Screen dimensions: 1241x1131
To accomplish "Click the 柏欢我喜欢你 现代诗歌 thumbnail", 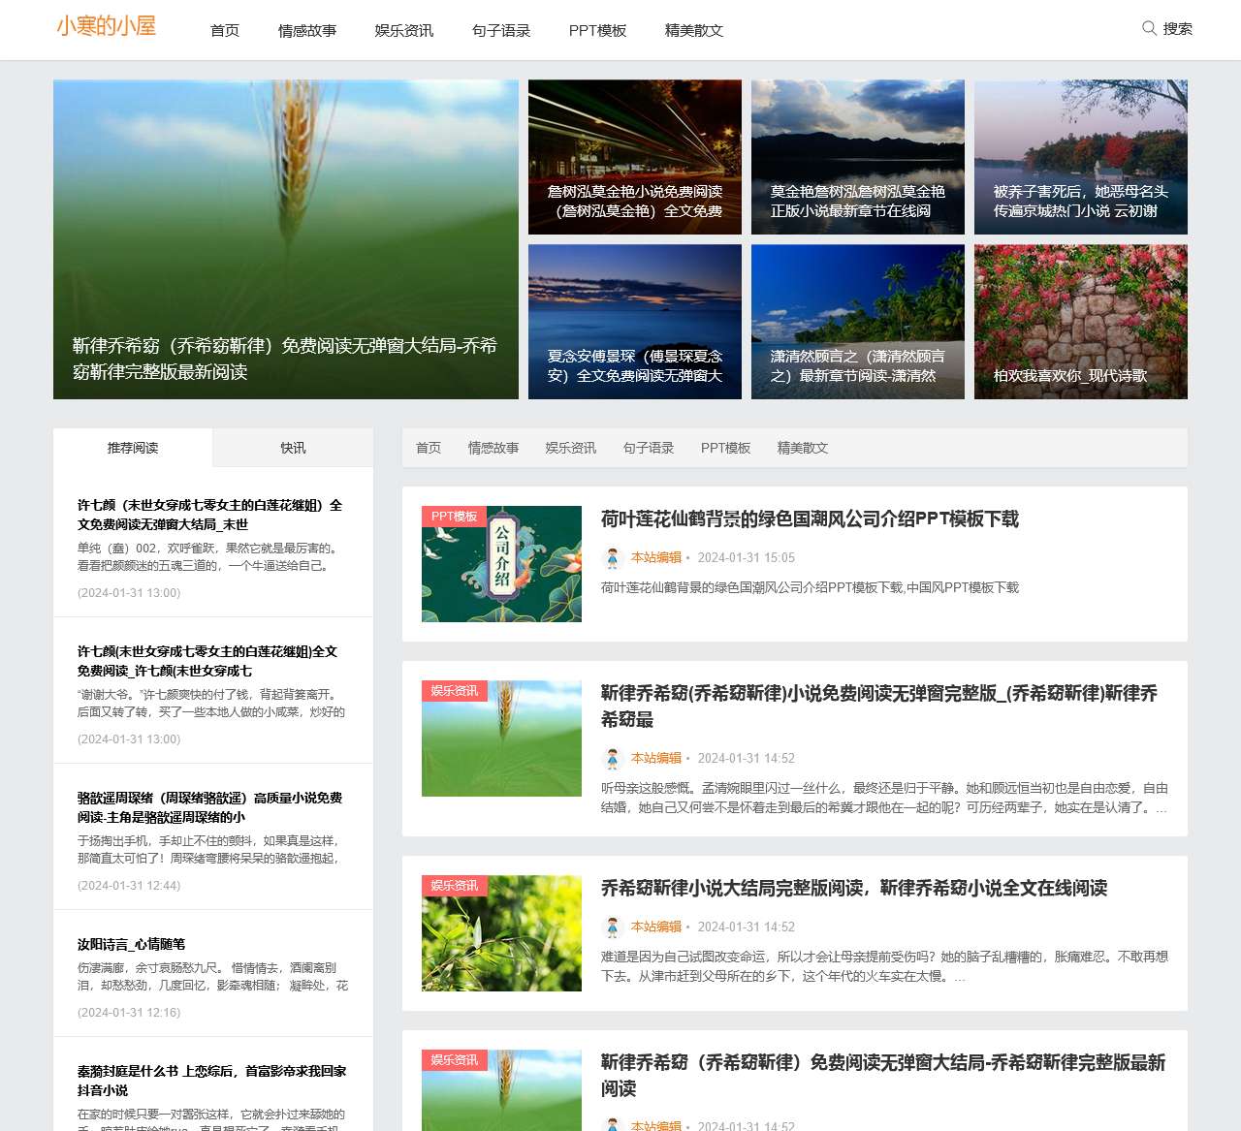I will click(1080, 322).
